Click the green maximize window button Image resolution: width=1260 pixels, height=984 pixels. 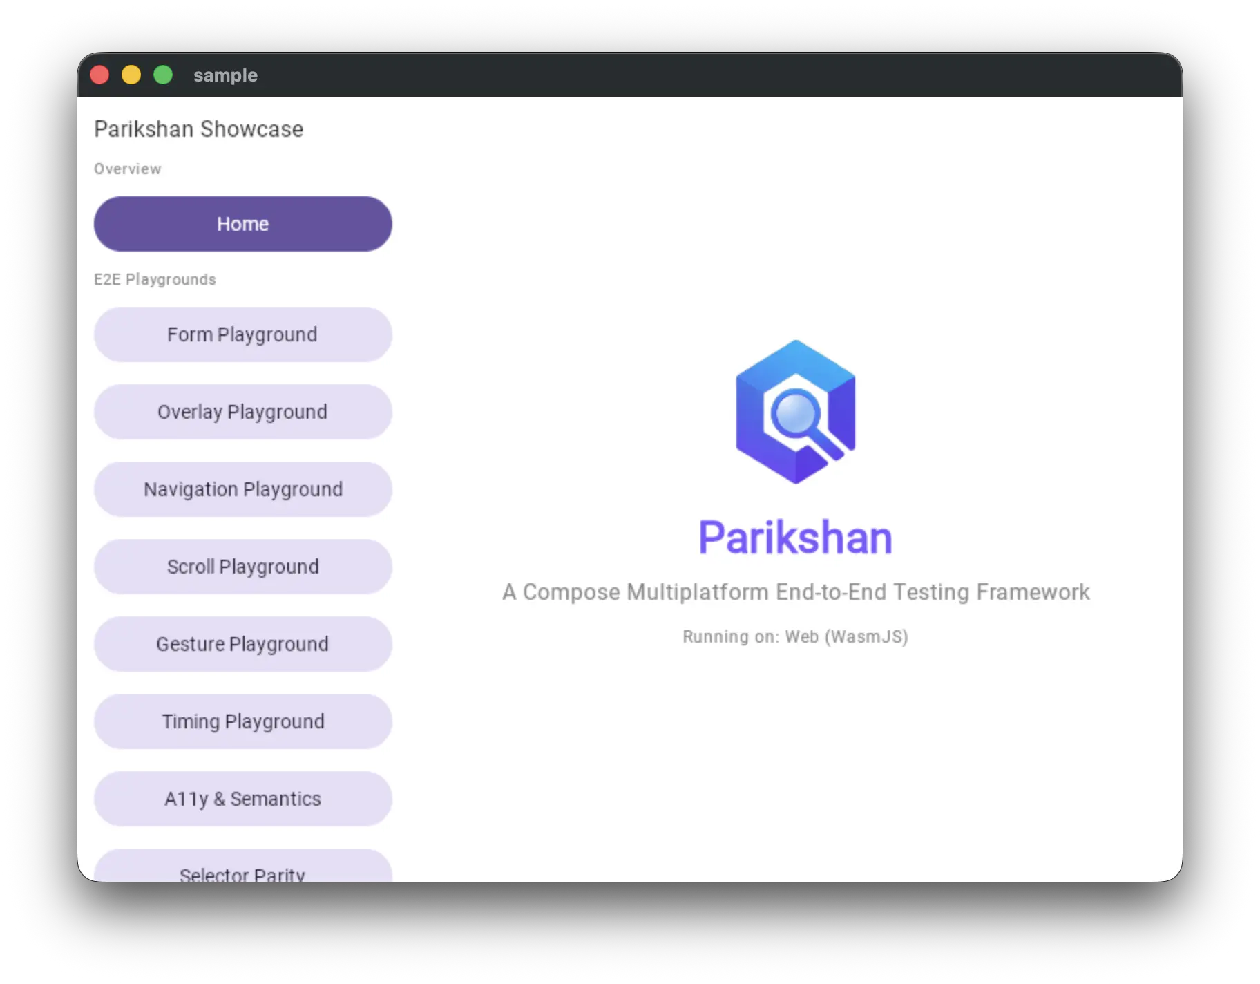(163, 75)
